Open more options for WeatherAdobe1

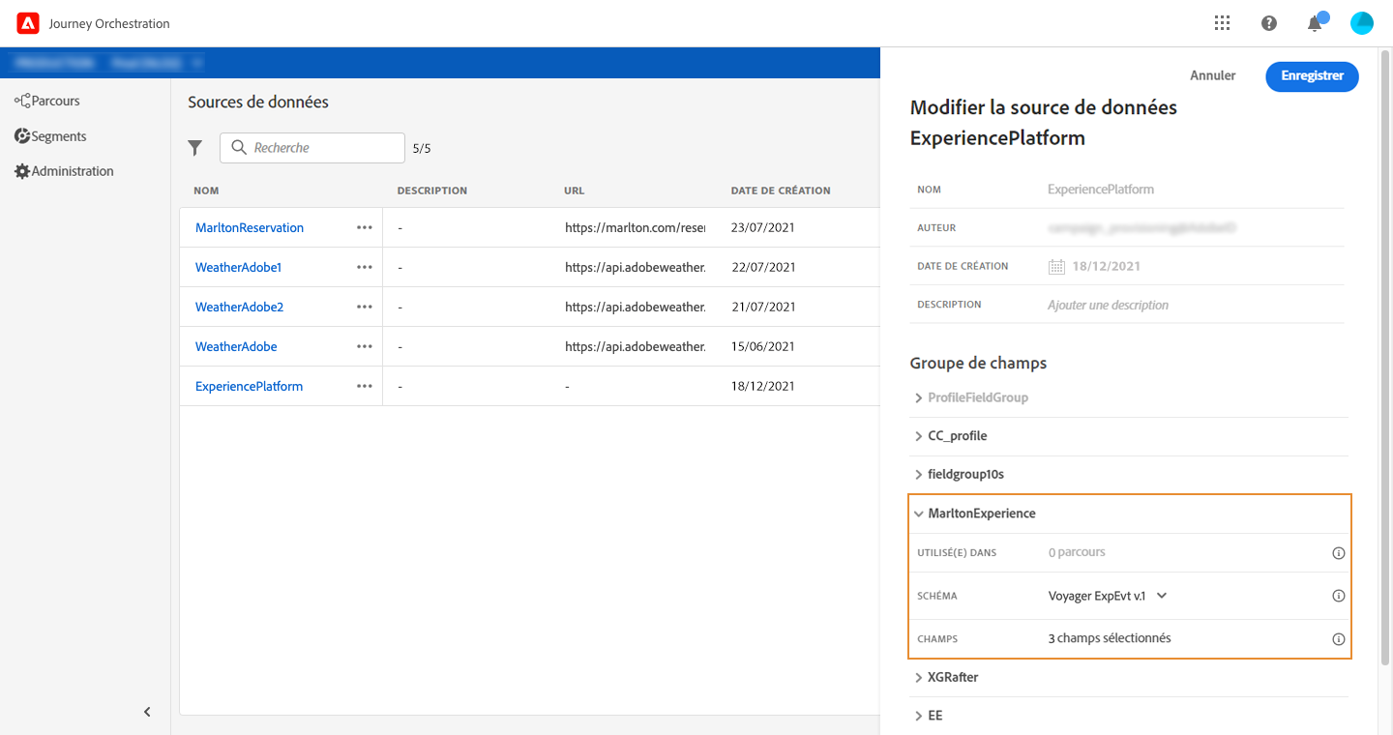(364, 267)
